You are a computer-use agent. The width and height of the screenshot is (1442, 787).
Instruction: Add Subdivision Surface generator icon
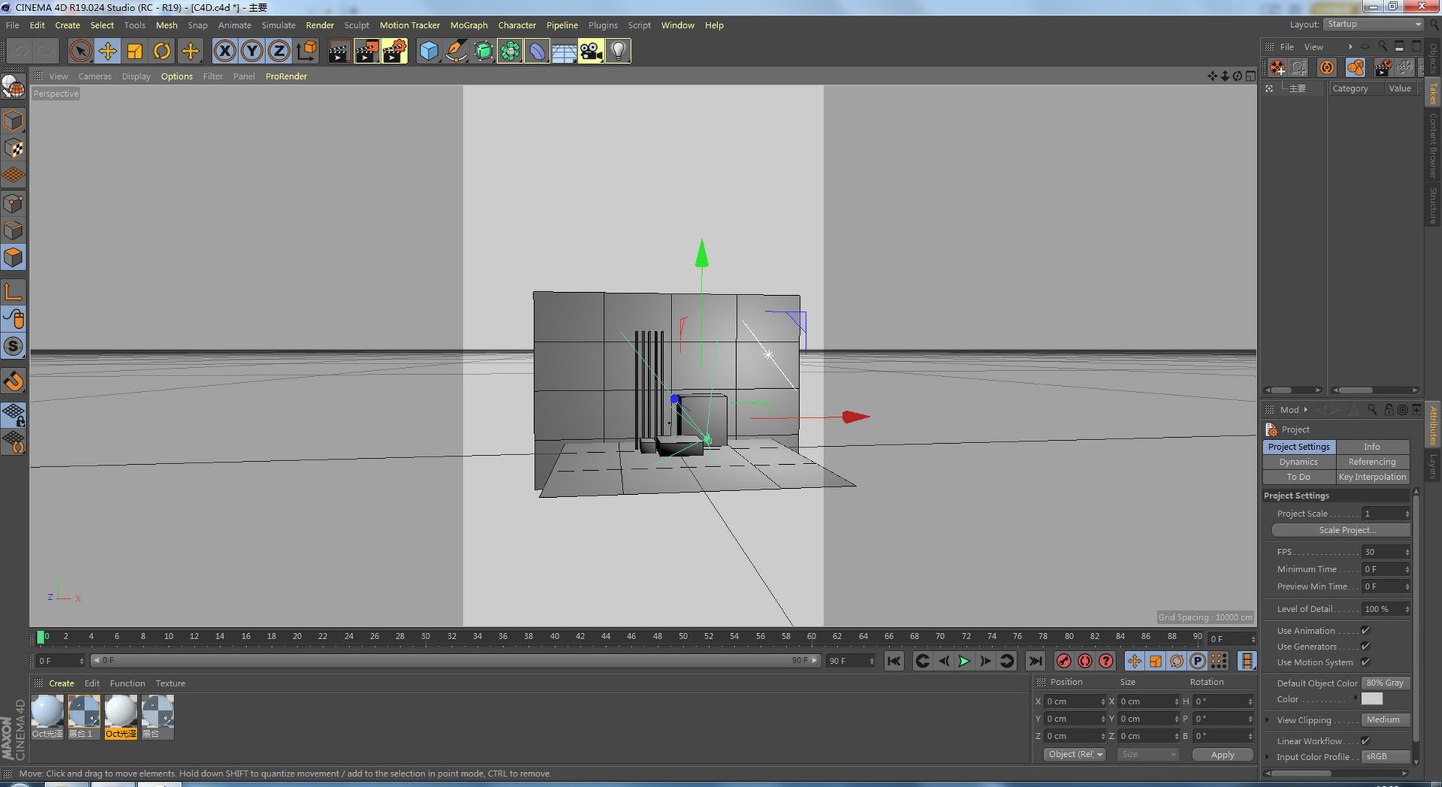click(x=483, y=51)
